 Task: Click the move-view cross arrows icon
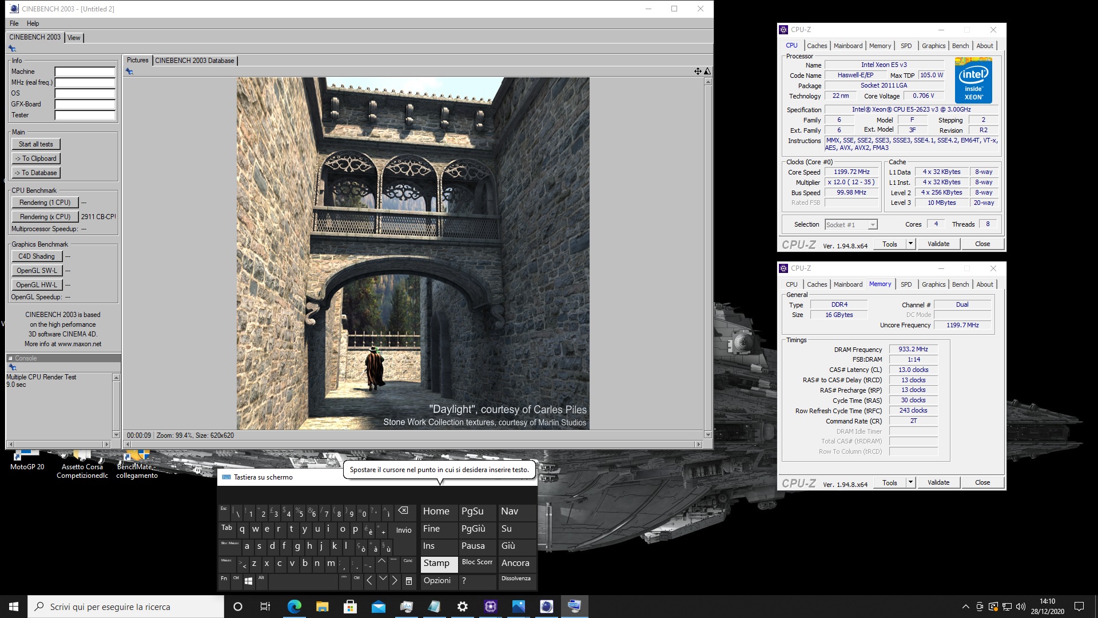[698, 72]
